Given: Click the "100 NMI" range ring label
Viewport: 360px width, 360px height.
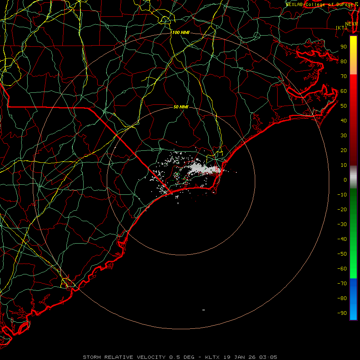Looking at the screenshot, I should pyautogui.click(x=181, y=33).
